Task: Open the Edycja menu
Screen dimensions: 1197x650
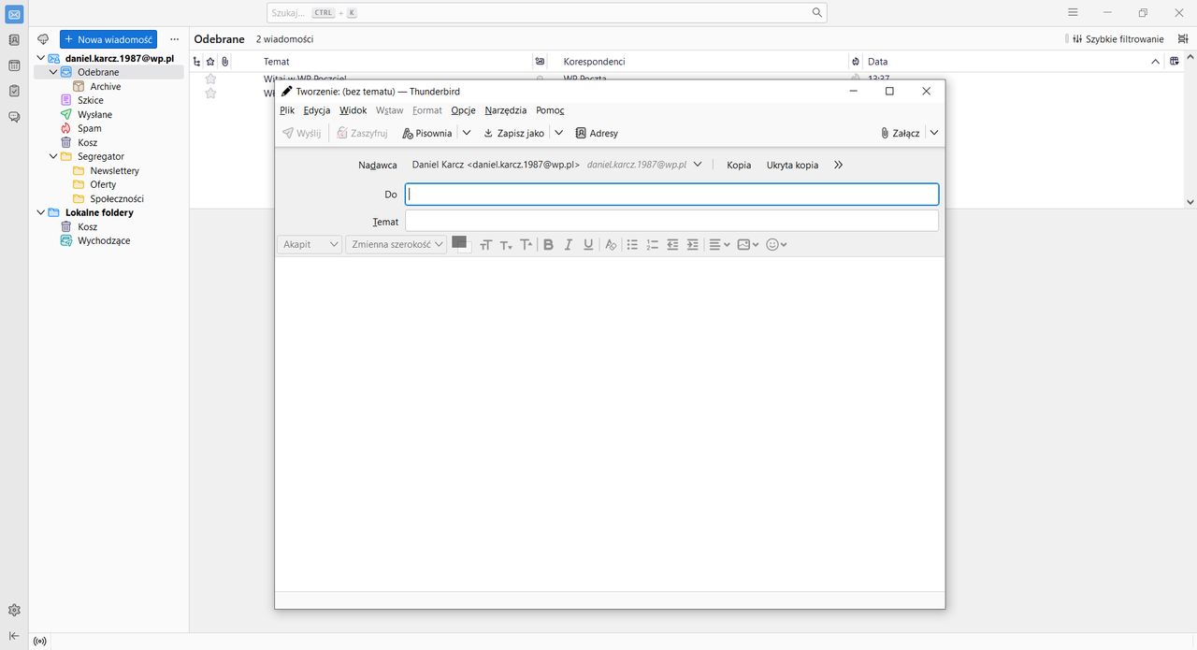Action: (x=317, y=110)
